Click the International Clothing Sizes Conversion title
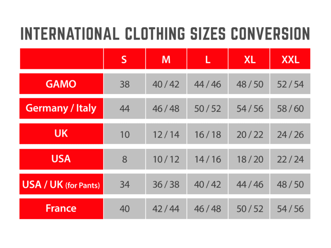 tap(165, 33)
